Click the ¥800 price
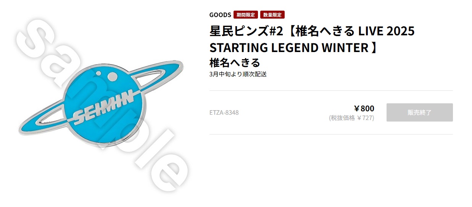Viewport: 472px width, 207px height. [x=364, y=108]
